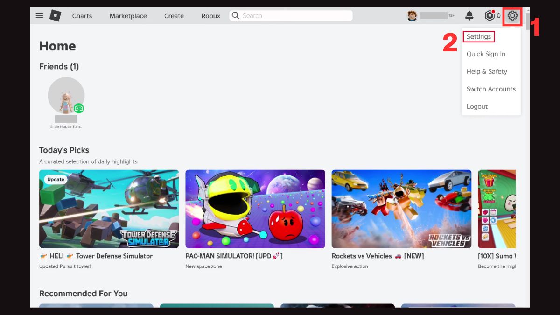Open the settings gear menu

coord(512,16)
